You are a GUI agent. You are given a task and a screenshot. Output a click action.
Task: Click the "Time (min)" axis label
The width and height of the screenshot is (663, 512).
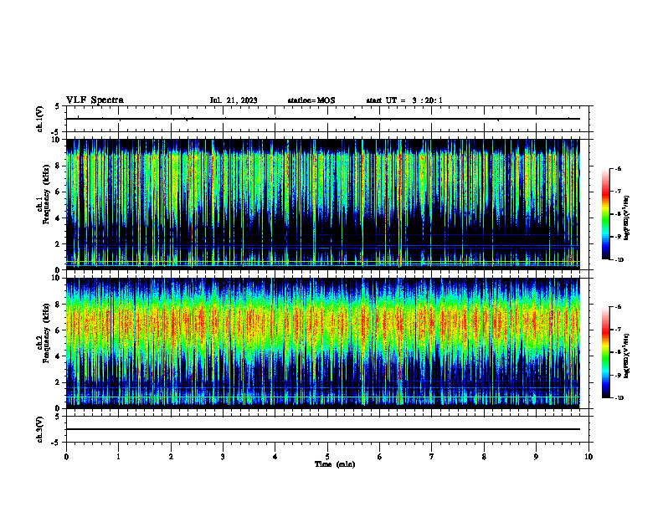(x=335, y=464)
